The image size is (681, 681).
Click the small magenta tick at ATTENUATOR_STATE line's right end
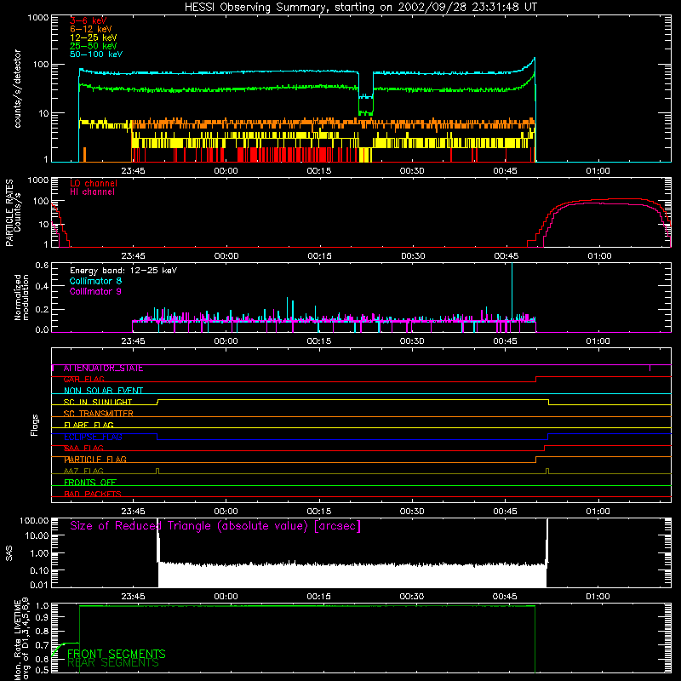tap(650, 369)
